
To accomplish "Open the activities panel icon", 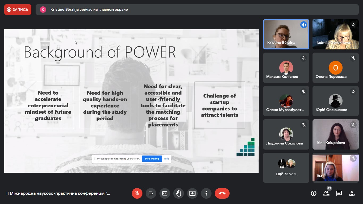I will pyautogui.click(x=352, y=193).
